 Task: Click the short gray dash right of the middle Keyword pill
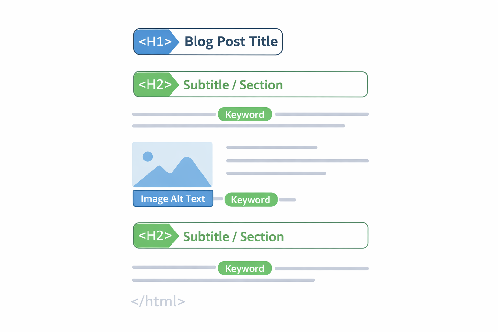287,200
